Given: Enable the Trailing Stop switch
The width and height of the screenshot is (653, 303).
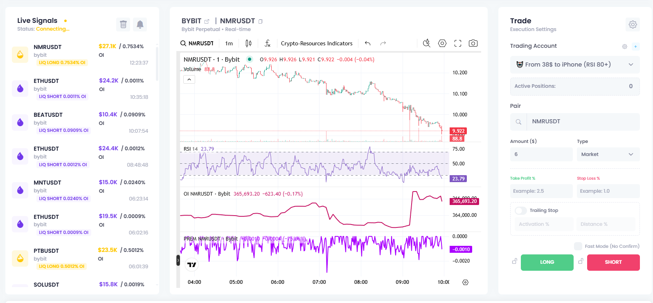Looking at the screenshot, I should (521, 211).
